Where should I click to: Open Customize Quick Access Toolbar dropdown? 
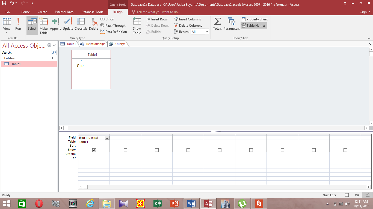(32, 3)
